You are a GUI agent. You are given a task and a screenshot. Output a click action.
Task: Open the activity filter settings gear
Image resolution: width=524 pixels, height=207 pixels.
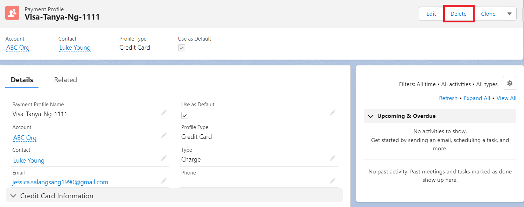510,83
